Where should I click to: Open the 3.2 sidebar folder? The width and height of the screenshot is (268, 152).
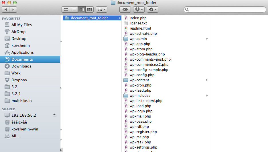coord(30,87)
